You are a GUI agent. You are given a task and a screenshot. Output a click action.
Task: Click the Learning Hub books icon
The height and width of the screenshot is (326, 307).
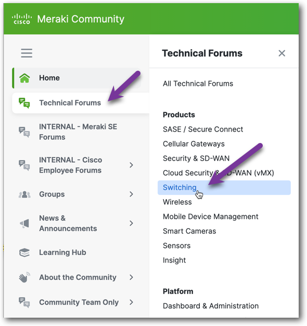[24, 253]
